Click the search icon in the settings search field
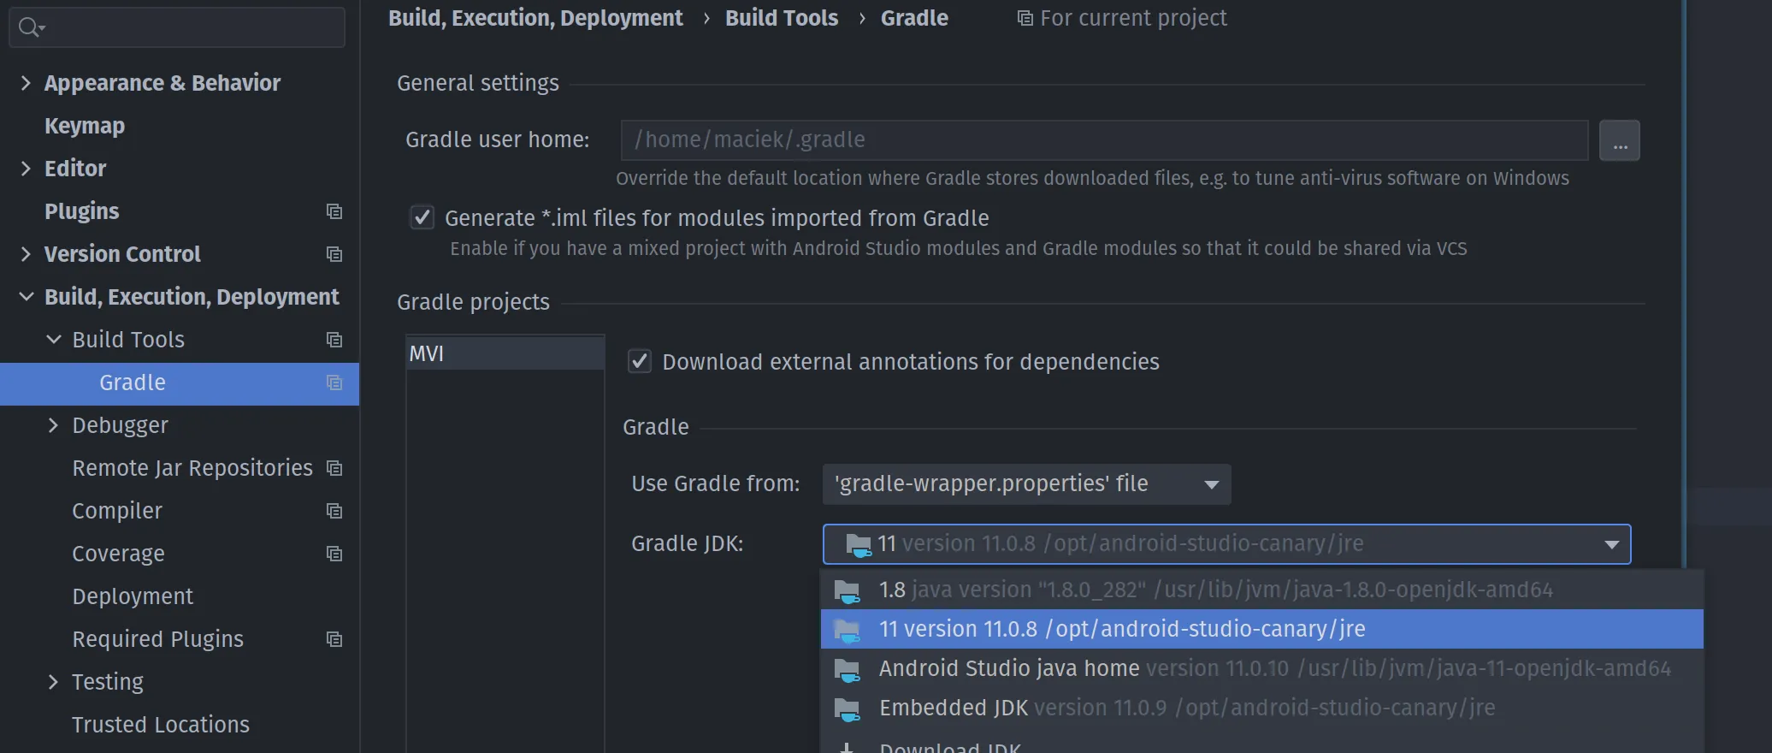The width and height of the screenshot is (1772, 753). pos(30,27)
